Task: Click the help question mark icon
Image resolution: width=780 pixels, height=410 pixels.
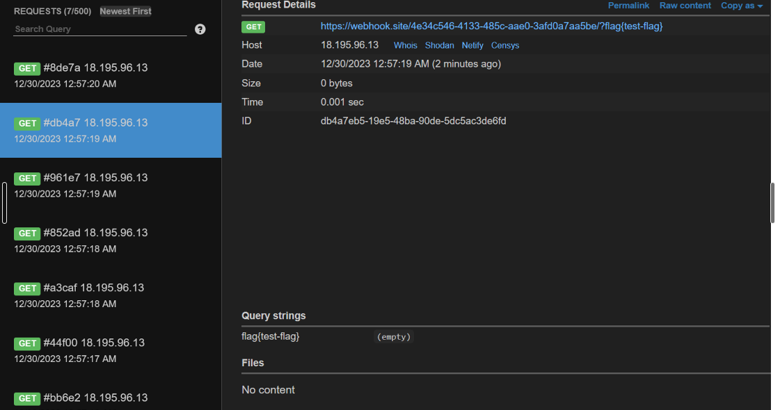Action: coord(200,29)
